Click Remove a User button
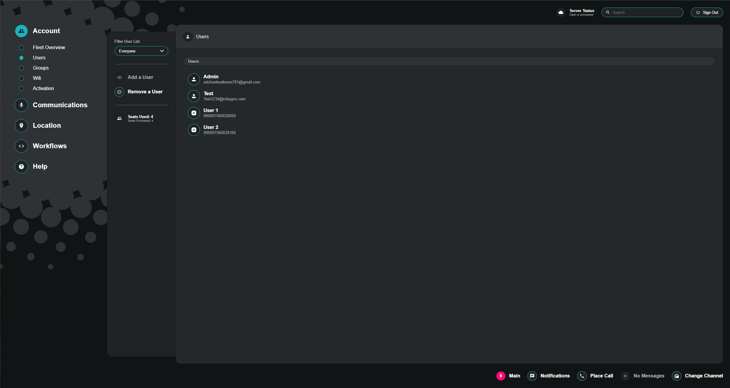730x388 pixels. pyautogui.click(x=145, y=92)
